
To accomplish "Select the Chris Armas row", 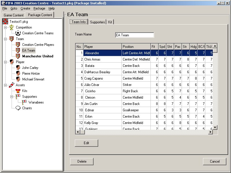I will pyautogui.click(x=144, y=59).
